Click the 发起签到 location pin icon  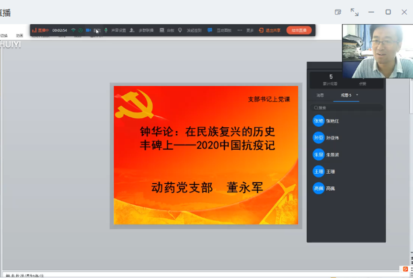(x=180, y=30)
